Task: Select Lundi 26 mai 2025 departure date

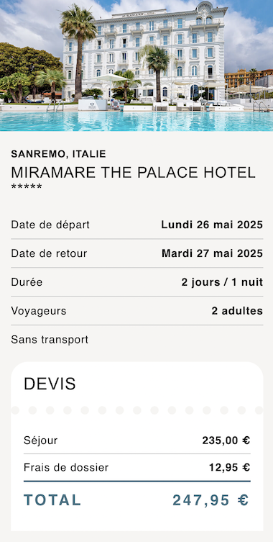Action: tap(212, 225)
